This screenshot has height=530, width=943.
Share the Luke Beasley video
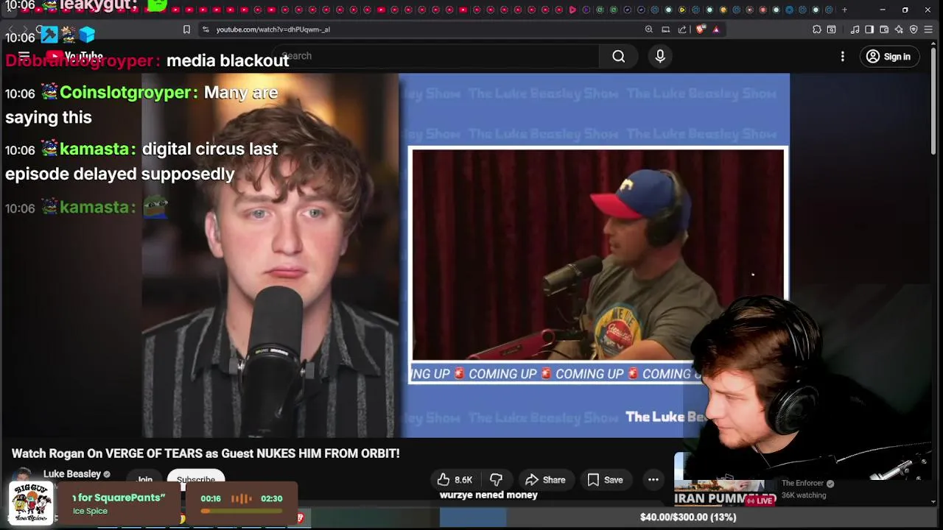(544, 480)
